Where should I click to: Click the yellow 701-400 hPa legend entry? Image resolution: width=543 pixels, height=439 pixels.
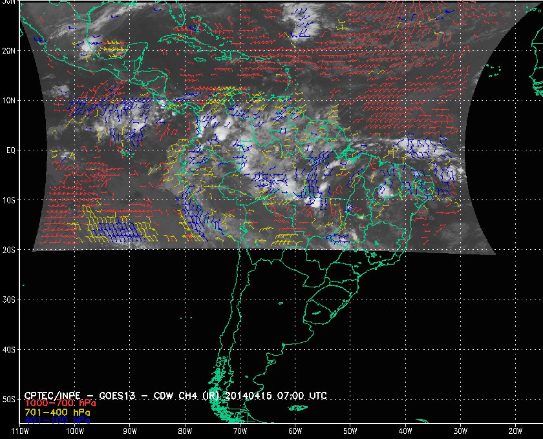tap(57, 413)
